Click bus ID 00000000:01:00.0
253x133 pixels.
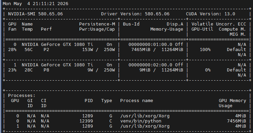(150, 45)
